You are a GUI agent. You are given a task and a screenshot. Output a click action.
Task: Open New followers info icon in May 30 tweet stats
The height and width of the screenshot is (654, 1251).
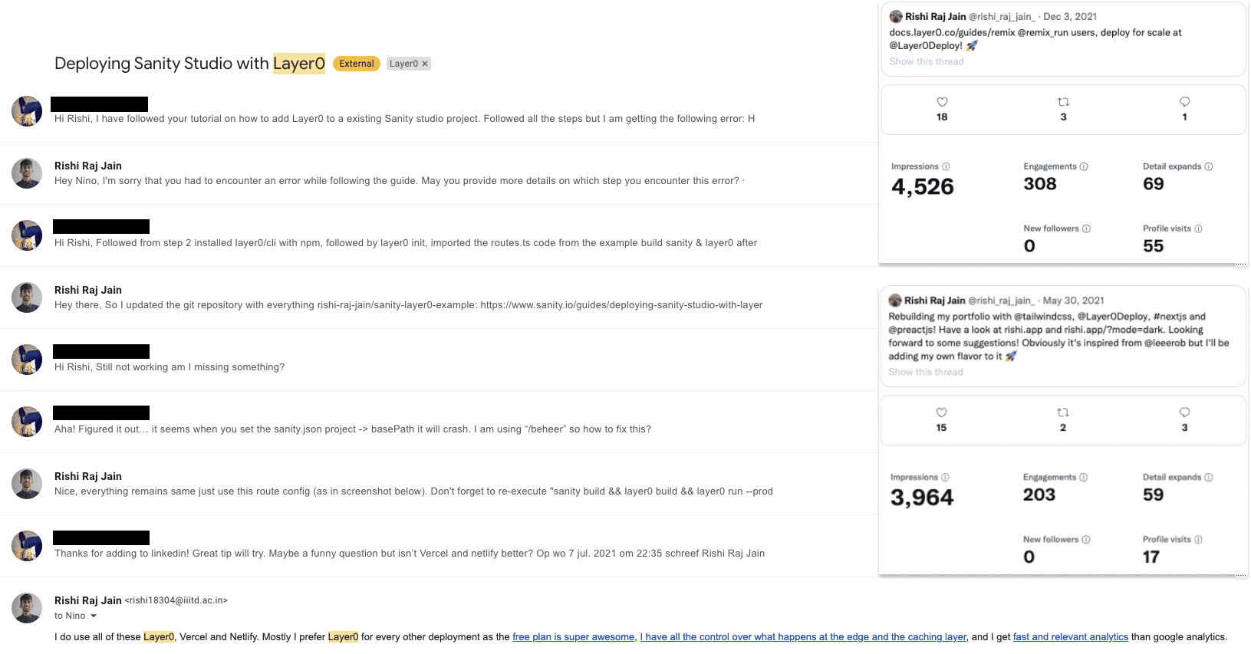click(x=1086, y=540)
